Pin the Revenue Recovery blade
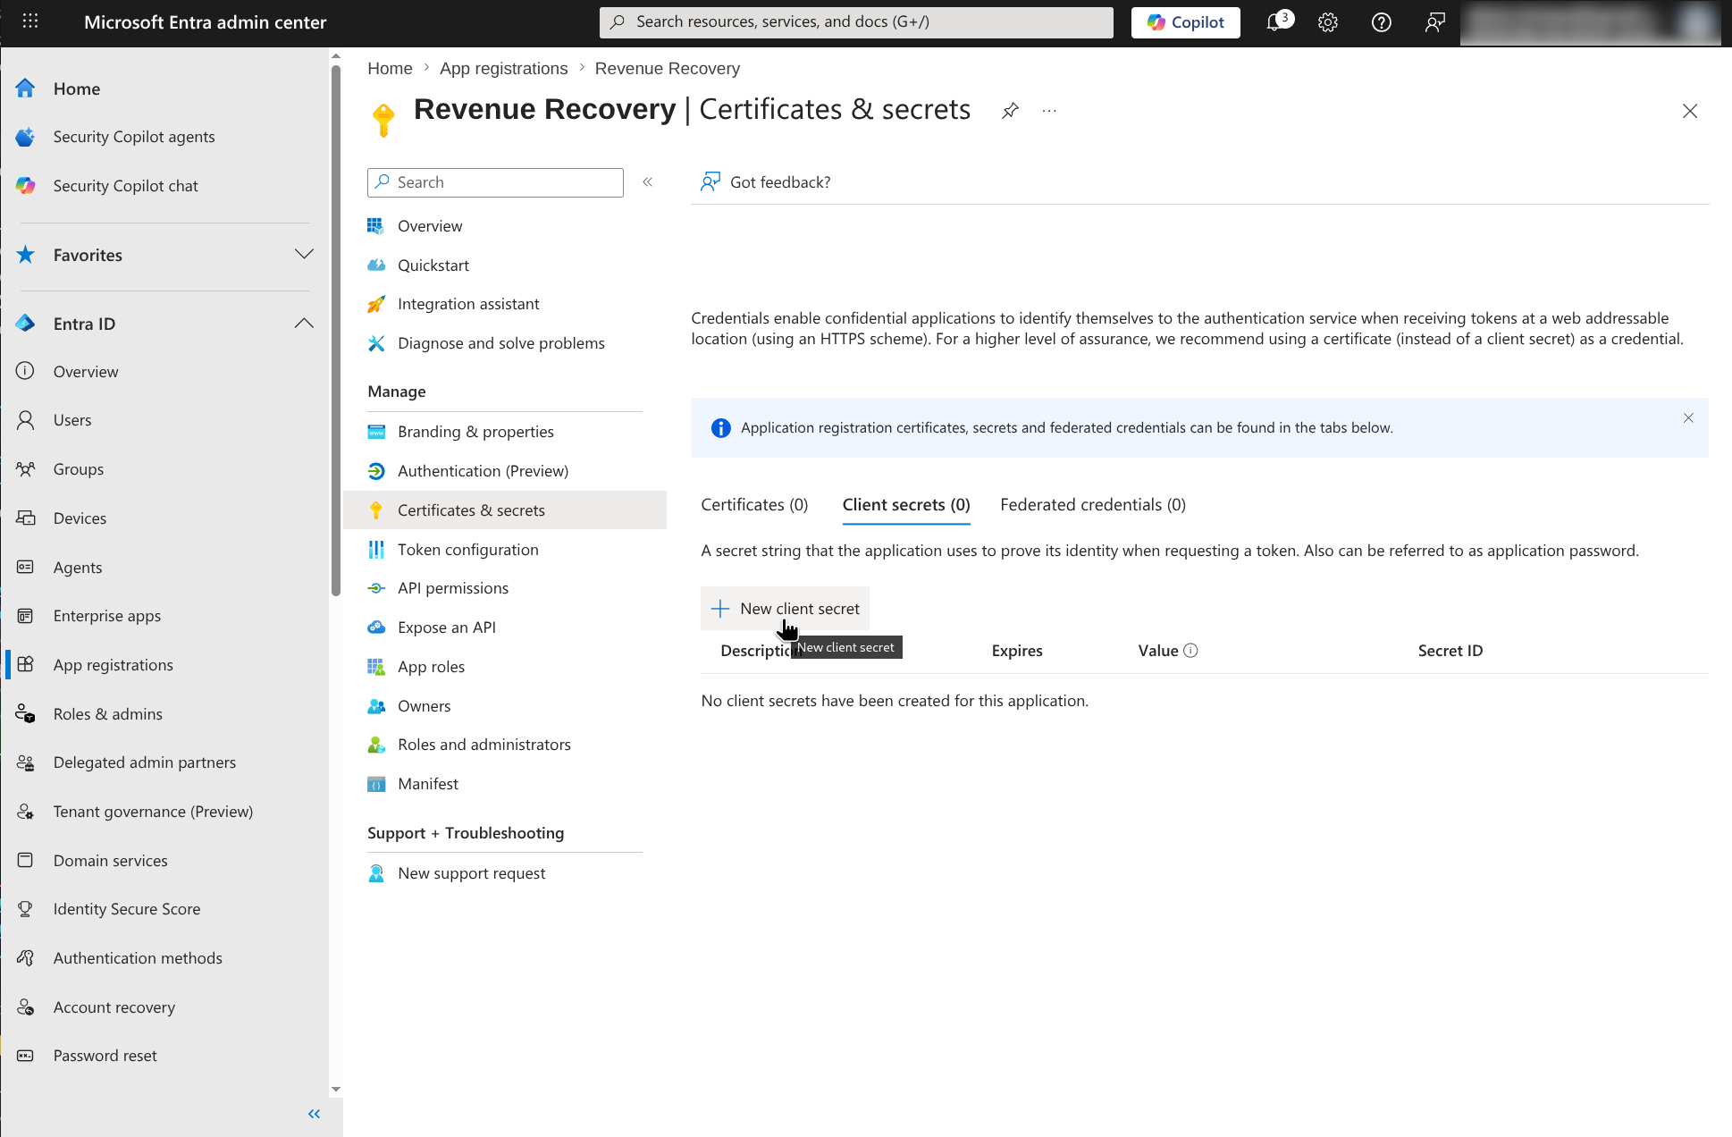The image size is (1732, 1137). tap(1010, 111)
